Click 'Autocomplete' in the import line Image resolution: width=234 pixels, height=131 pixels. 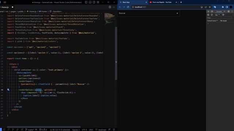tap(61, 33)
